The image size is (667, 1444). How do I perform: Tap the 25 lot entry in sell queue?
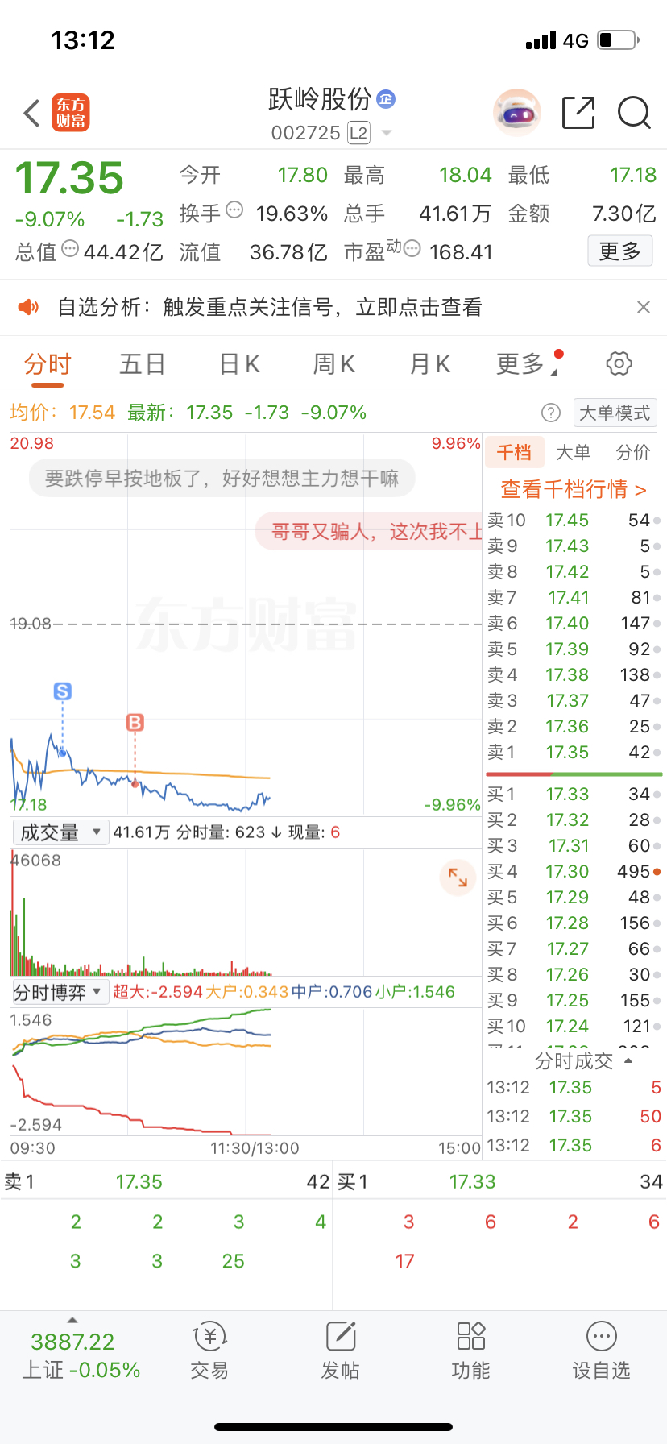(x=234, y=1261)
